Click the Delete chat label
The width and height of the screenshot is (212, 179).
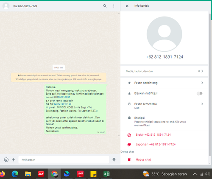[x=127, y=152]
